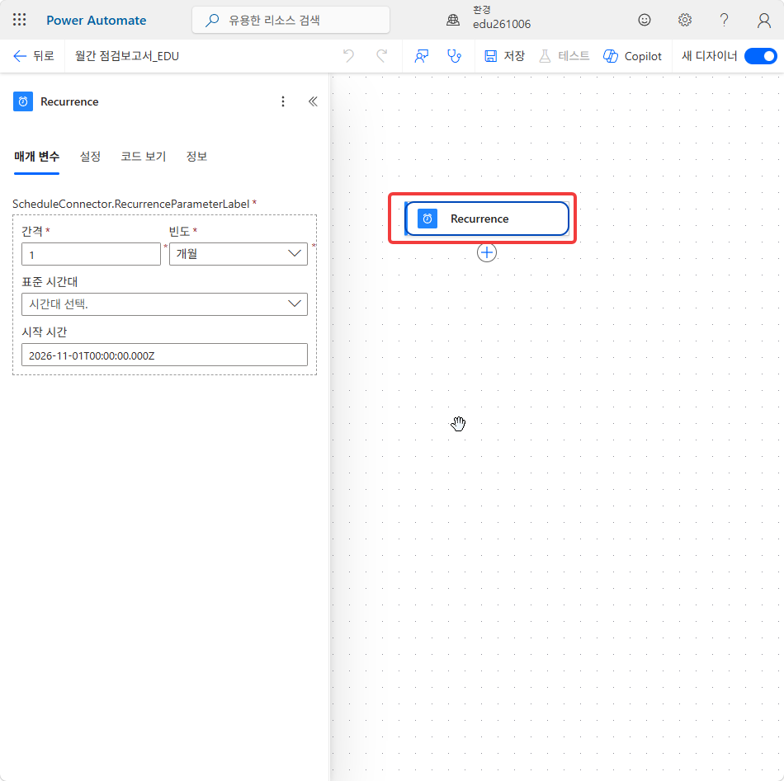Click the redo arrow
This screenshot has height=781, width=784.
pos(382,56)
